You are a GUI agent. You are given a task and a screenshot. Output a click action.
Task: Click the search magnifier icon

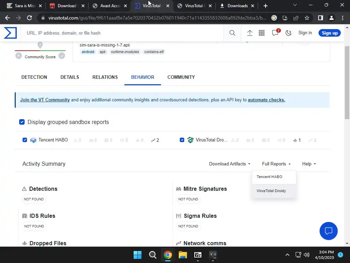(x=232, y=33)
